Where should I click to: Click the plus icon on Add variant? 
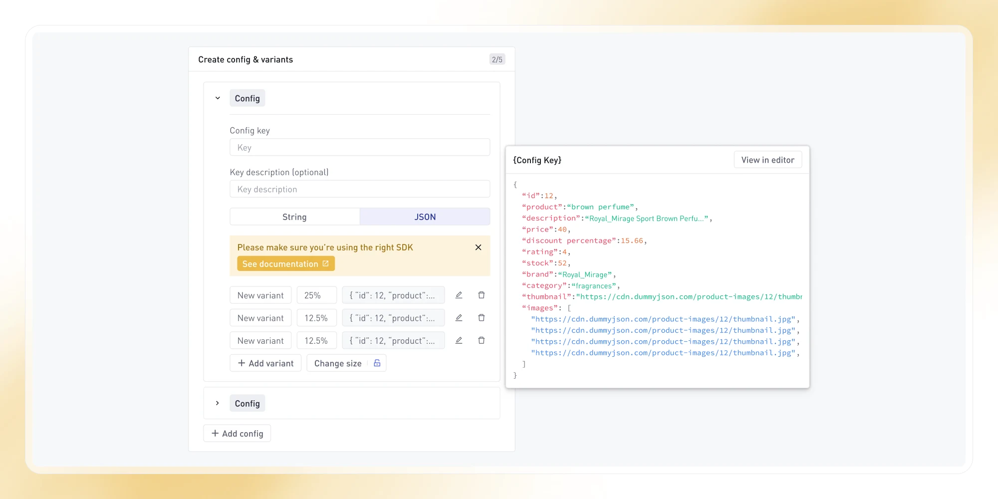pyautogui.click(x=241, y=363)
